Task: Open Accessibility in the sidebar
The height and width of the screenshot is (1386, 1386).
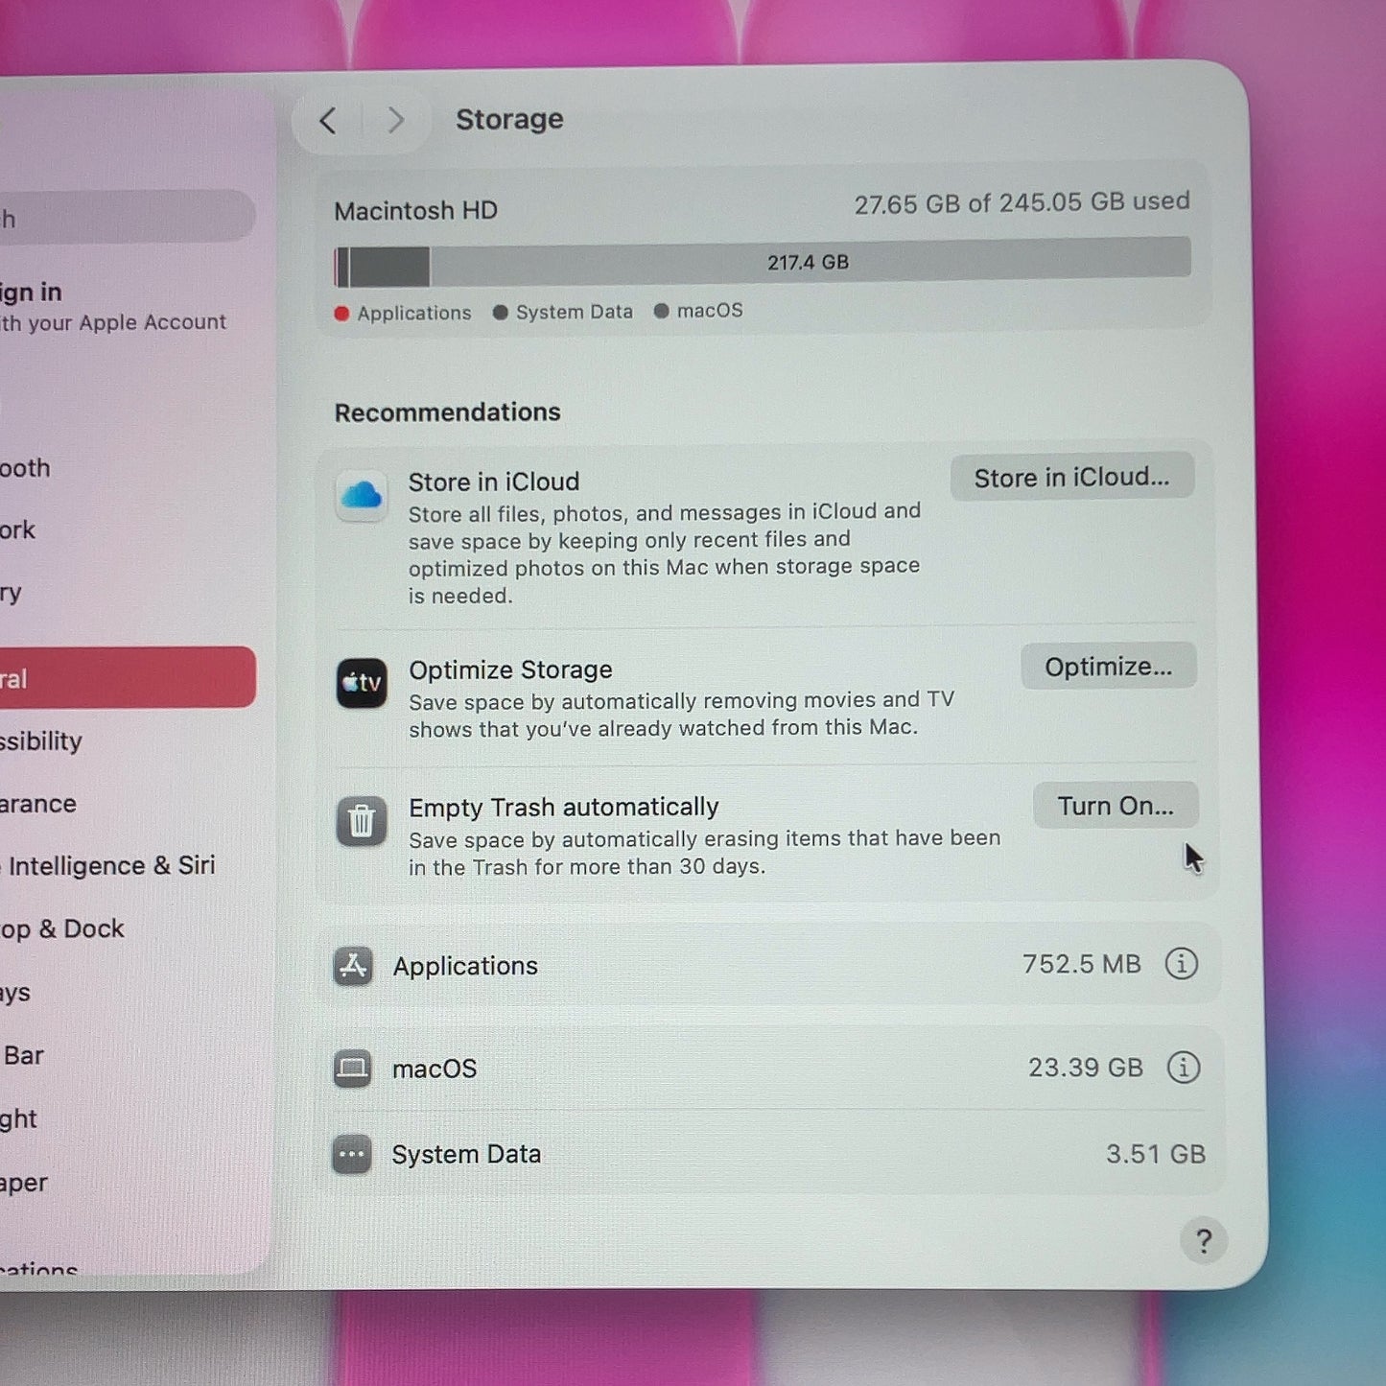Action: click(x=41, y=741)
